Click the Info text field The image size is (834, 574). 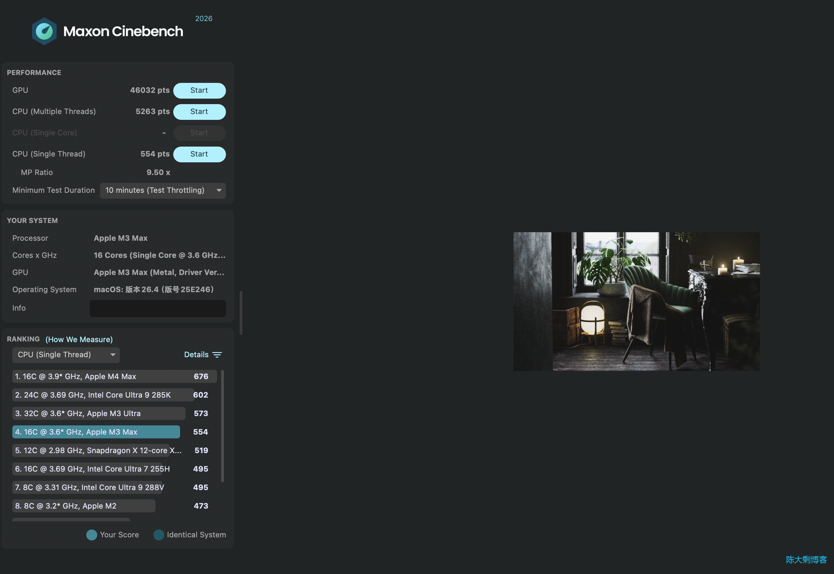coord(158,308)
